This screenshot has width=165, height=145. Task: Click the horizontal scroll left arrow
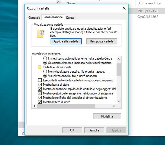[x=34, y=106]
